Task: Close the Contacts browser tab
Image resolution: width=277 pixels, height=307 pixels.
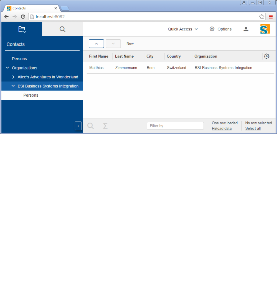Action: click(55, 8)
